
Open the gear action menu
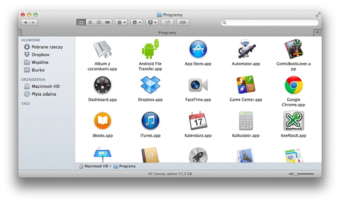pos(137,22)
